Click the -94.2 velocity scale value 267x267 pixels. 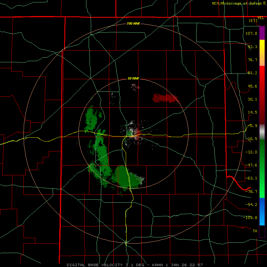click(251, 204)
